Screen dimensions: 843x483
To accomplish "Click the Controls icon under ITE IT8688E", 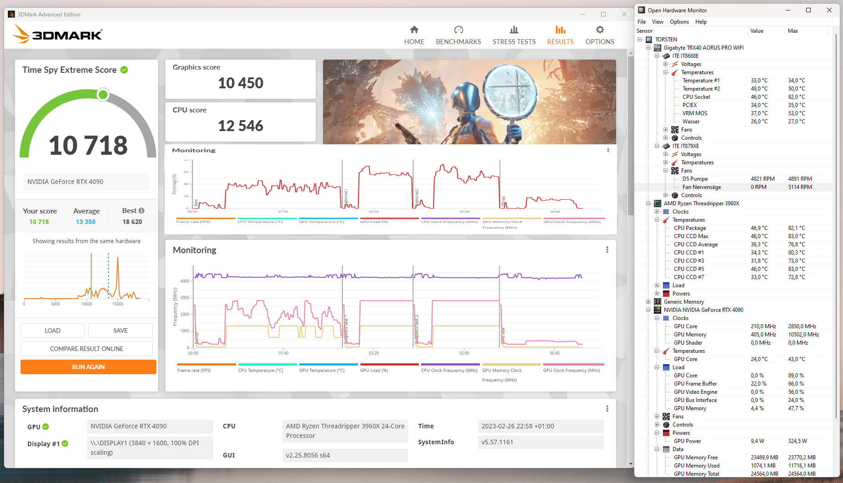I will tap(675, 138).
